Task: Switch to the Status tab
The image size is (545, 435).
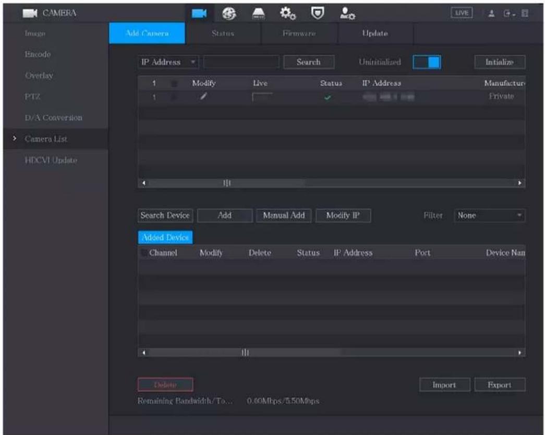Action: (223, 33)
